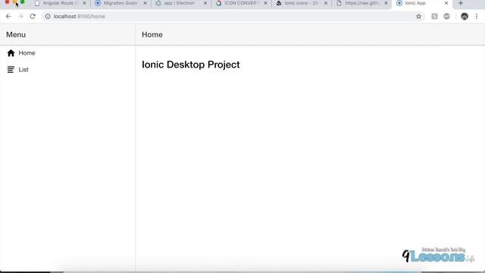Click the first extension icon in toolbar

(434, 17)
